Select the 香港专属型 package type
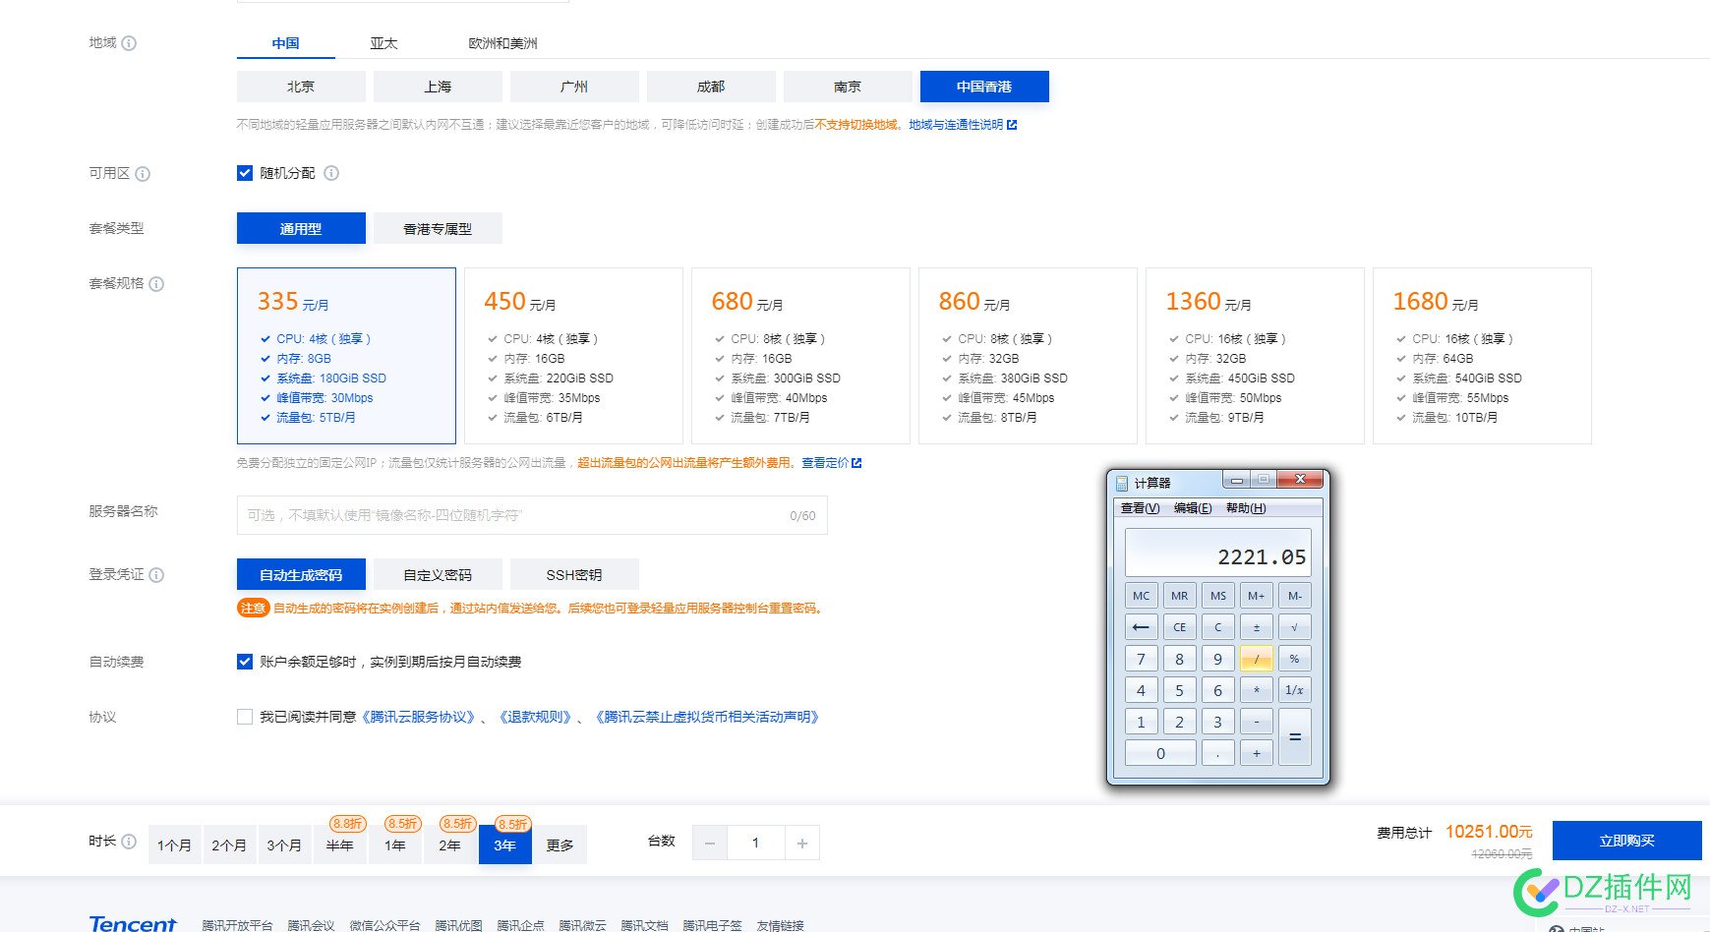 [438, 228]
